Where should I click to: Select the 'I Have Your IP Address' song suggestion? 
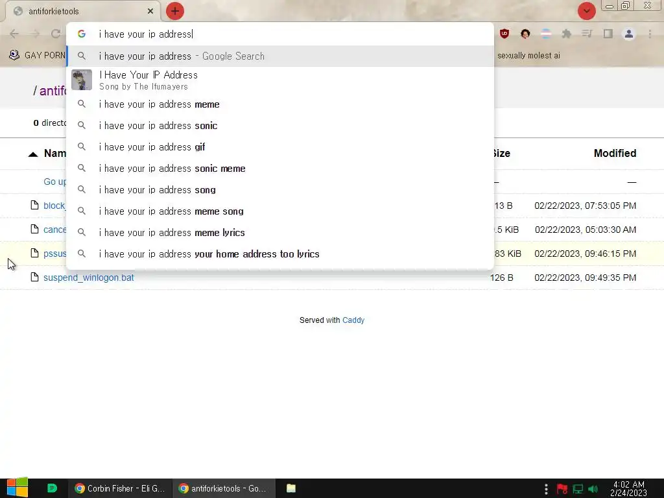coord(280,80)
